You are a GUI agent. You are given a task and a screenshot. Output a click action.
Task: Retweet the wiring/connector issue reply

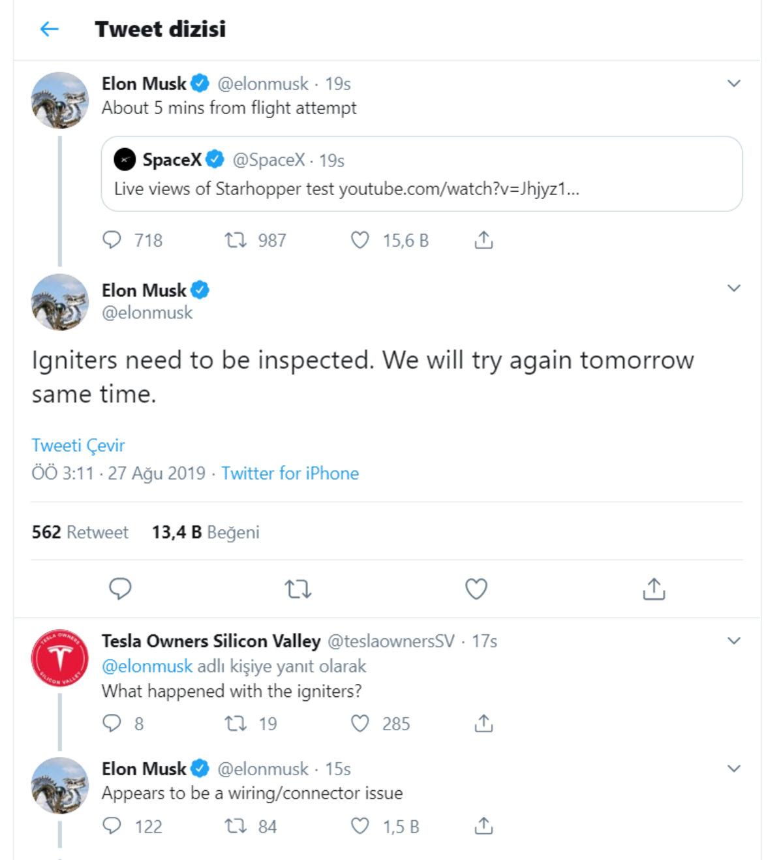click(x=236, y=827)
